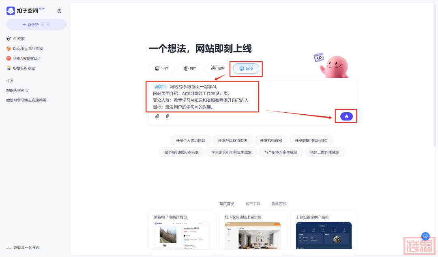Click the 扣子空间 logo icon
This screenshot has height=257, width=438.
coord(11,11)
